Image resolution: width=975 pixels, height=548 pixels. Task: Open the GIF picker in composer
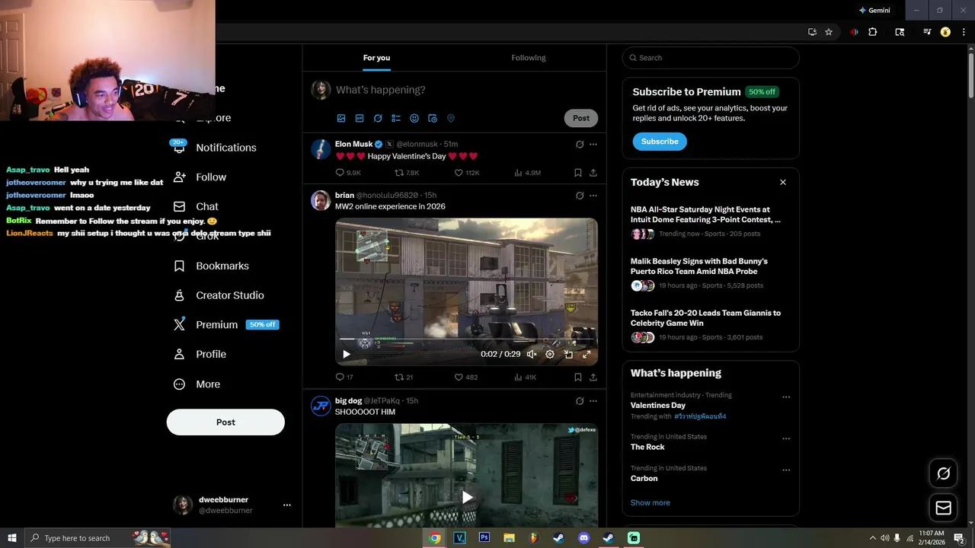[x=360, y=118]
